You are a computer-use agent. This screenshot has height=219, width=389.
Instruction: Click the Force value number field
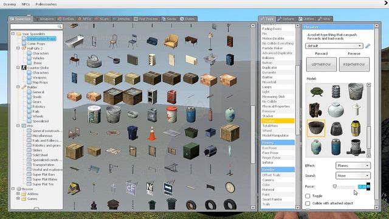(x=363, y=187)
